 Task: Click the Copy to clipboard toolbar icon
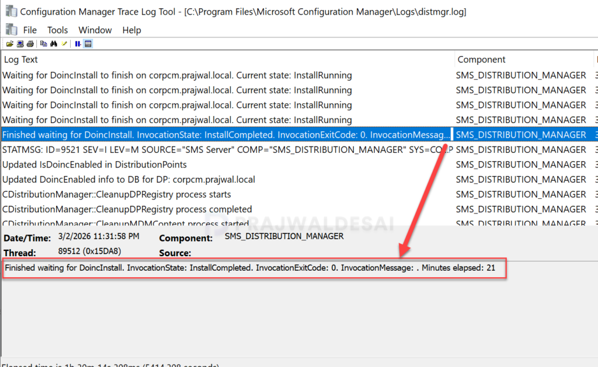43,44
